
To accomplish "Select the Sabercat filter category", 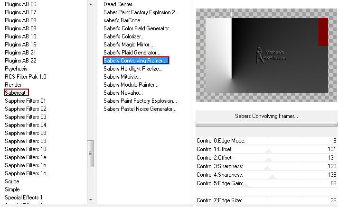I will point(16,92).
